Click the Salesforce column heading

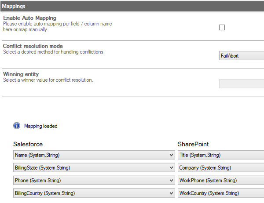[x=28, y=144]
